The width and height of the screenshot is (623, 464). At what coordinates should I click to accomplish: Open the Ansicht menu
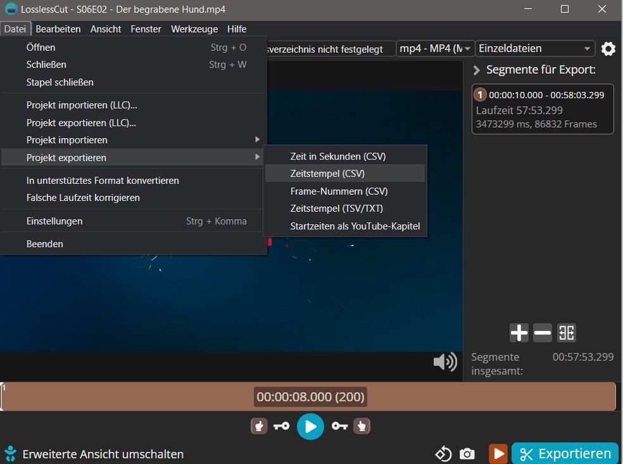point(106,29)
